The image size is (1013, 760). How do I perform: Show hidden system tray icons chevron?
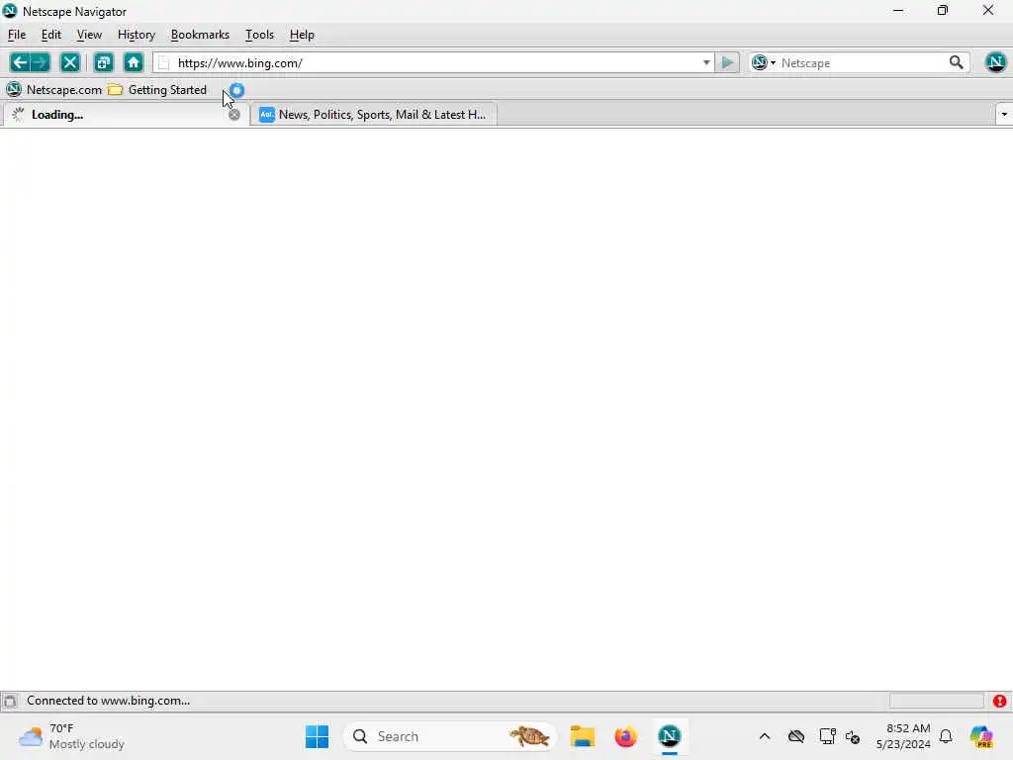(765, 736)
